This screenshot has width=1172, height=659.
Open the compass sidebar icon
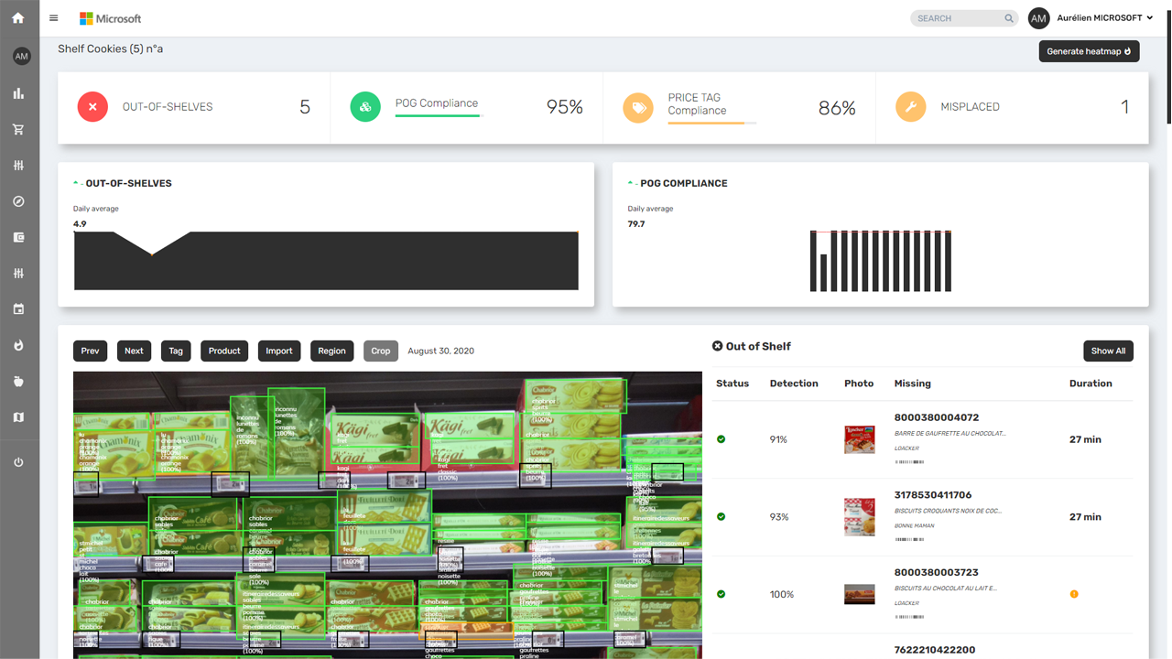click(18, 201)
